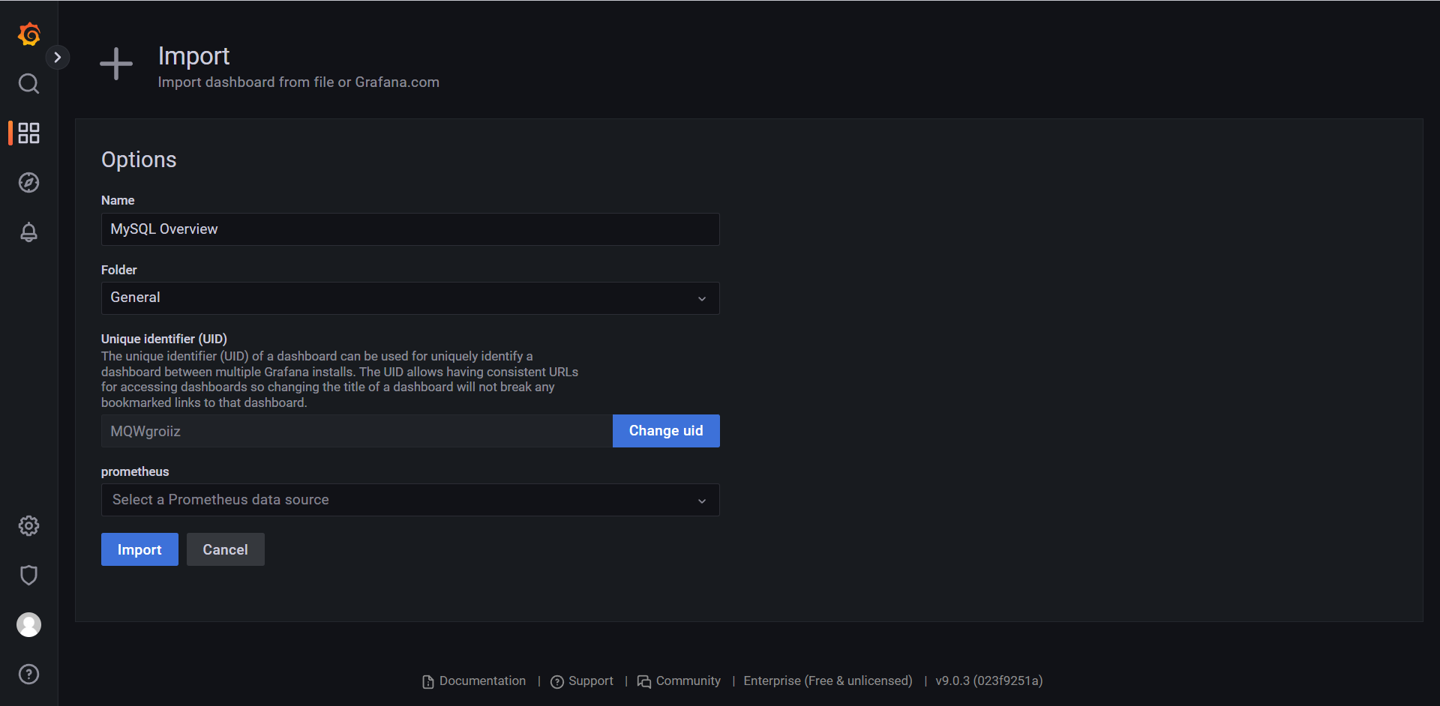
Task: Open the Server admin shield icon
Action: (28, 575)
